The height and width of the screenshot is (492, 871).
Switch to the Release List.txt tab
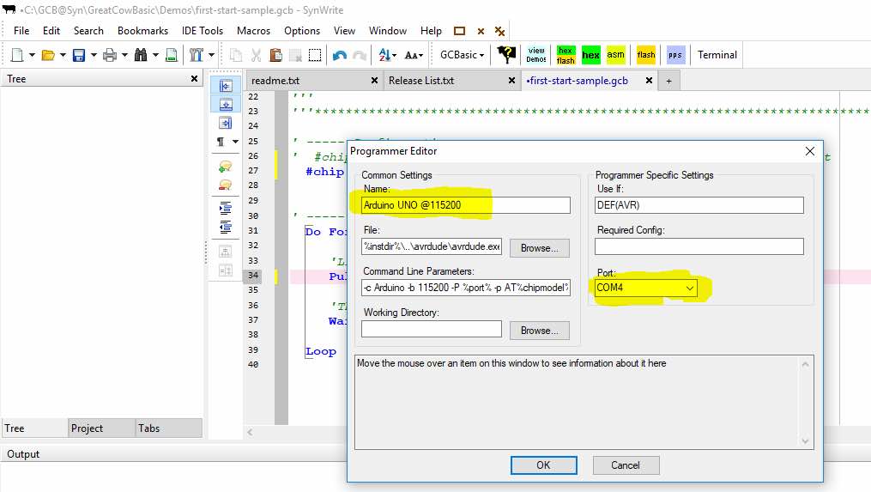click(421, 81)
